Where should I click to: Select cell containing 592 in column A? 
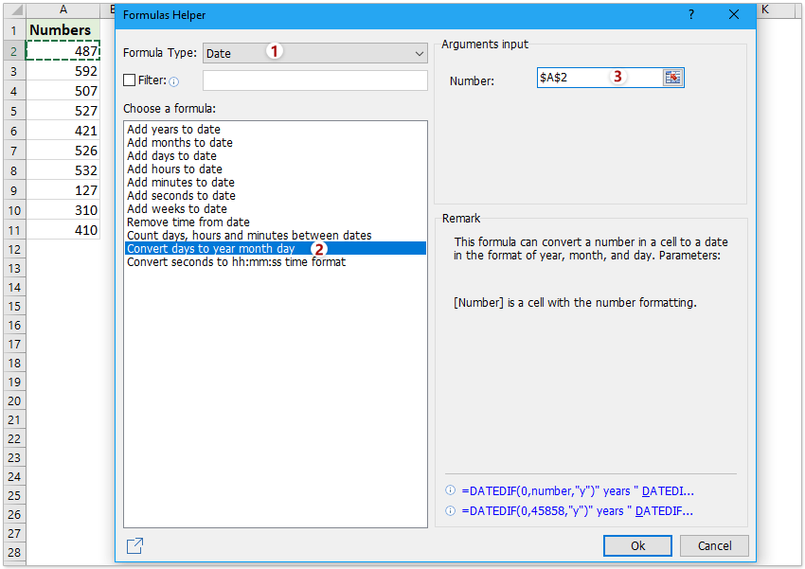click(x=63, y=71)
